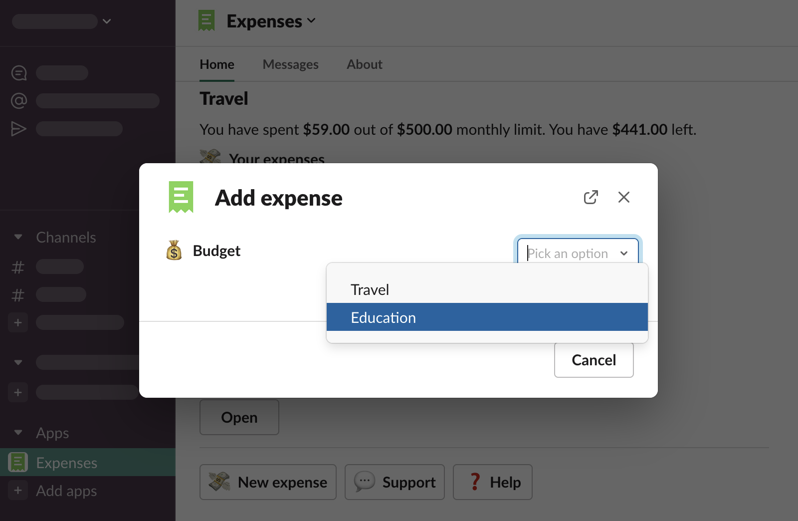Click the plus icon beside Add apps
The width and height of the screenshot is (798, 521).
click(x=18, y=491)
